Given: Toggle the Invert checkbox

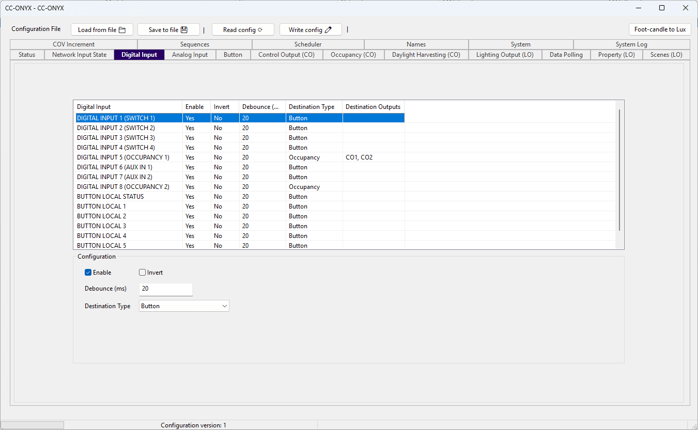Looking at the screenshot, I should pyautogui.click(x=143, y=273).
